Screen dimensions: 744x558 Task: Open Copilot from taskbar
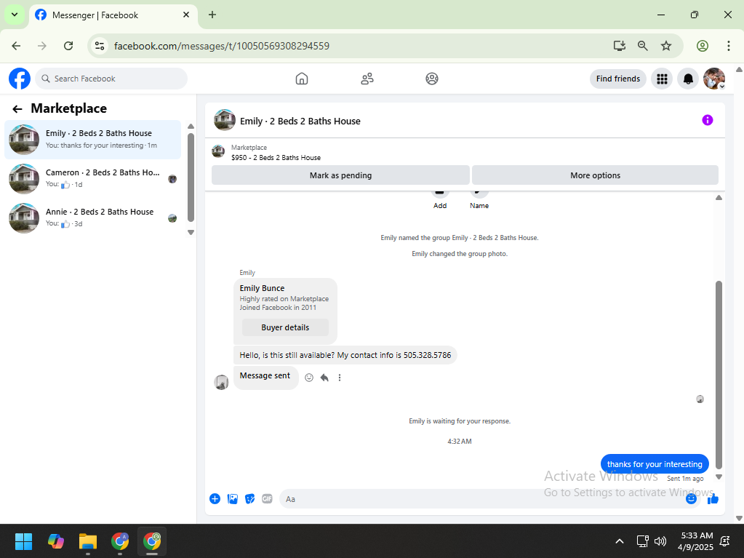(x=55, y=541)
